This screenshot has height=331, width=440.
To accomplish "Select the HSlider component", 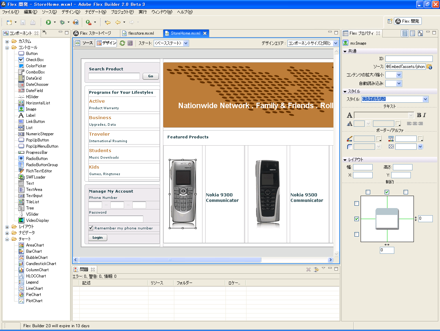I will [x=32, y=97].
